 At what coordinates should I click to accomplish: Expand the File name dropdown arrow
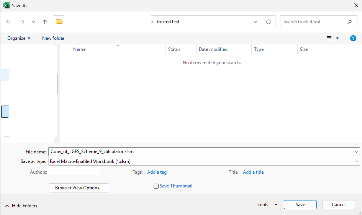click(x=357, y=151)
